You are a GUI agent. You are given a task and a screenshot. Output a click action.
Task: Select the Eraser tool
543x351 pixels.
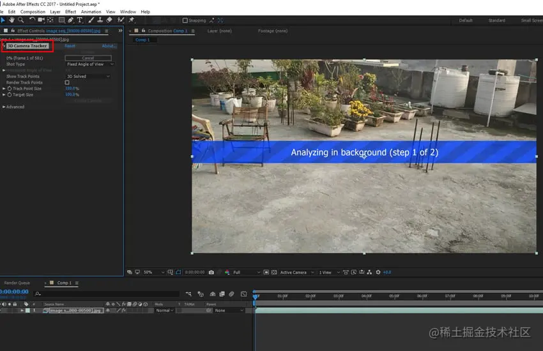109,20
